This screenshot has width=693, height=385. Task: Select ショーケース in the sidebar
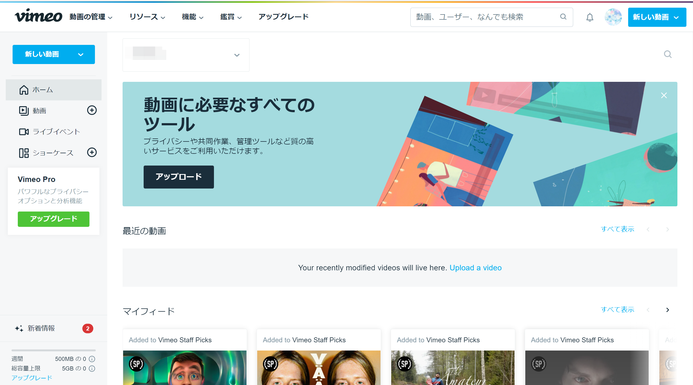tap(53, 153)
